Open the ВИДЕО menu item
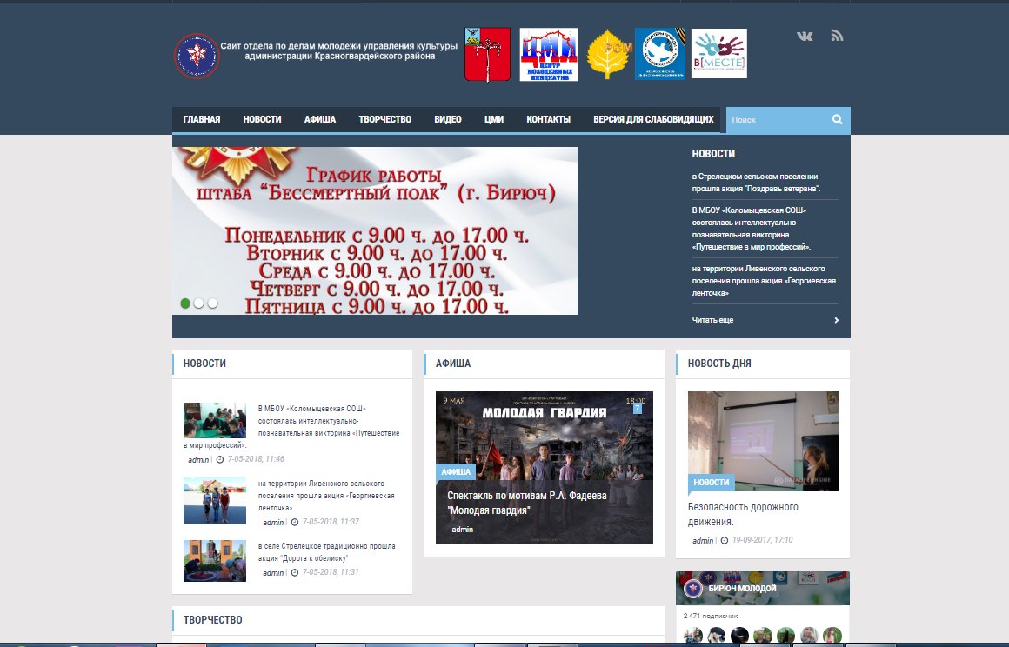 (x=448, y=120)
